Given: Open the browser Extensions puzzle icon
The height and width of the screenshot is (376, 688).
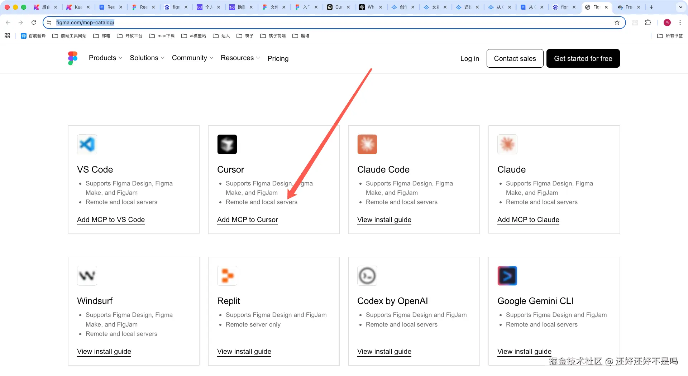Looking at the screenshot, I should click(648, 23).
